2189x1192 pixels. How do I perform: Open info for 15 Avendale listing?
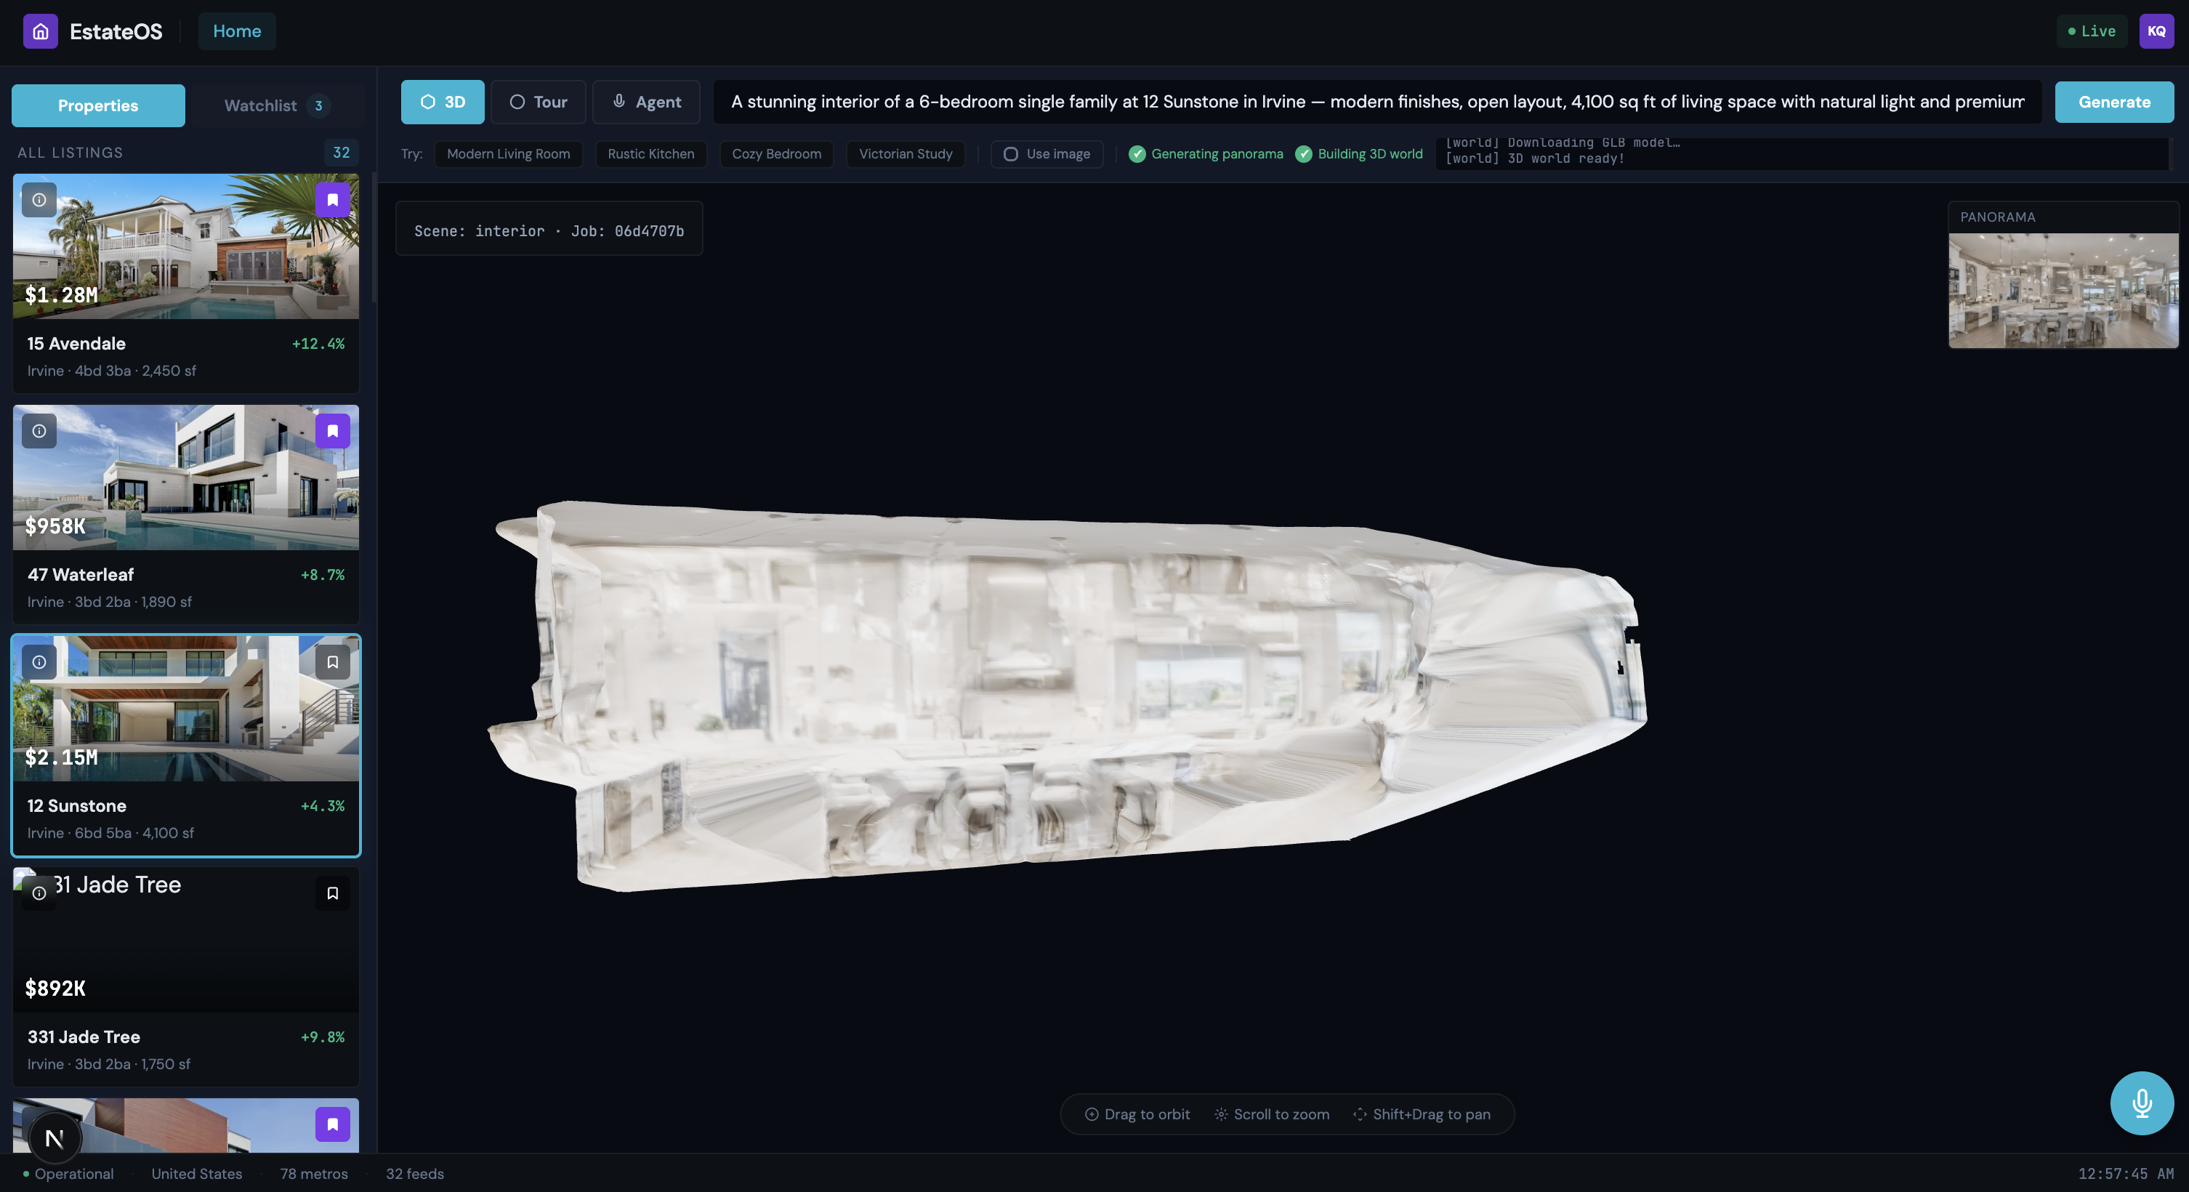pyautogui.click(x=39, y=200)
